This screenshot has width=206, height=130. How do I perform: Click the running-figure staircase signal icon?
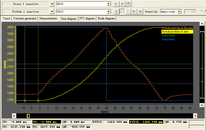[128, 12]
